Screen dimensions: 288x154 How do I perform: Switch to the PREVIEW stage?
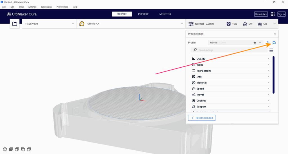pos(143,14)
